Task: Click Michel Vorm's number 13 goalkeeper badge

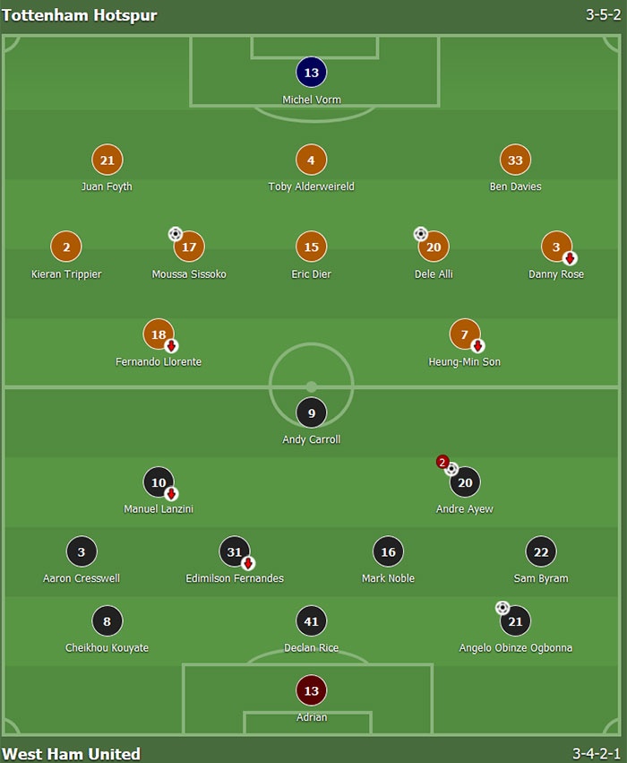Action: 312,73
